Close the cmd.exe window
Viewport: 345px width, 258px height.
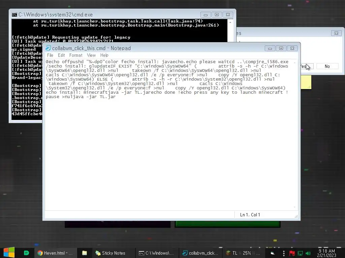coord(228,15)
